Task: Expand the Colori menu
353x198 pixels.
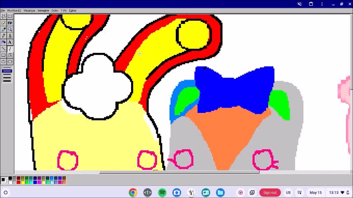Action: 55,10
